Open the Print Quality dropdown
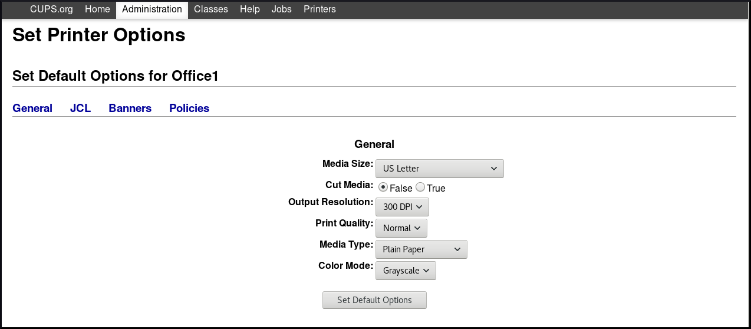 pos(401,228)
